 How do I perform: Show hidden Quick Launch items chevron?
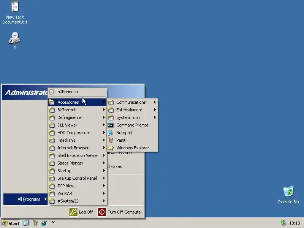53,222
